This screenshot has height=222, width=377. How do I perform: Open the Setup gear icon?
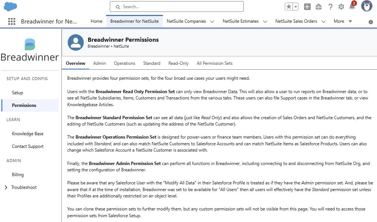(341, 7)
